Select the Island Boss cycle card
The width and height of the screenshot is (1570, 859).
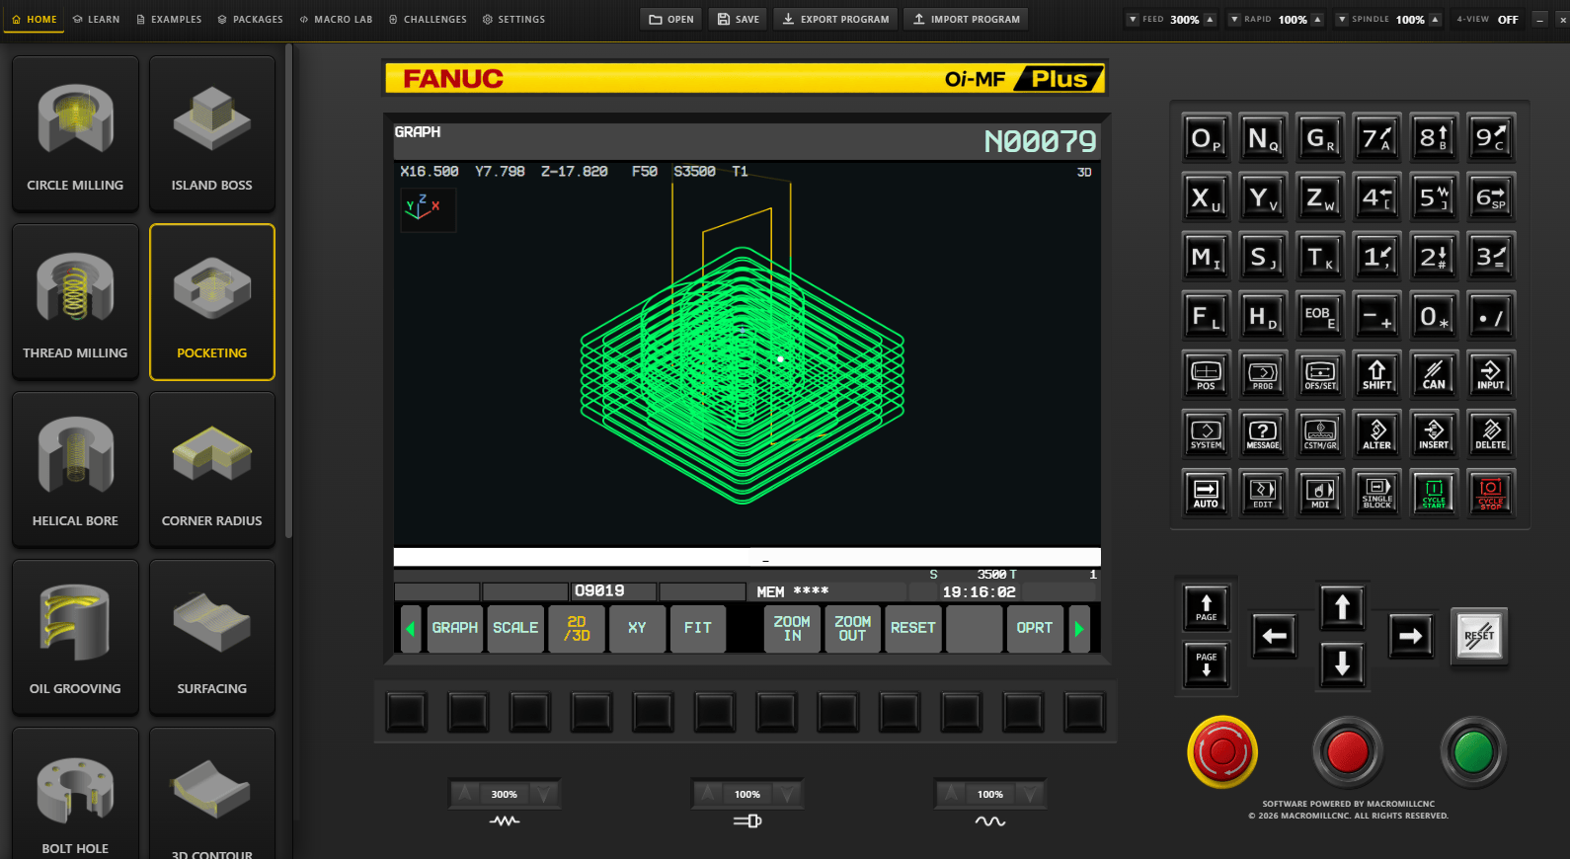click(212, 134)
